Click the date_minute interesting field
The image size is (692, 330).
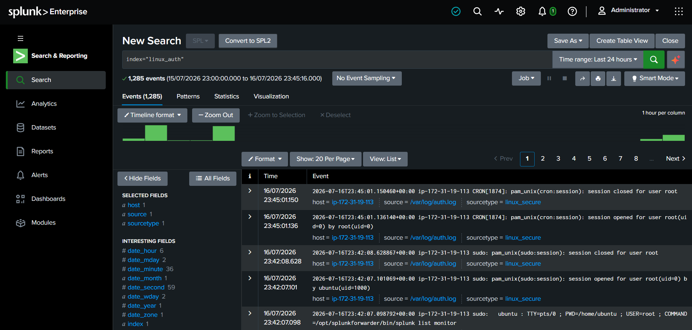click(145, 269)
